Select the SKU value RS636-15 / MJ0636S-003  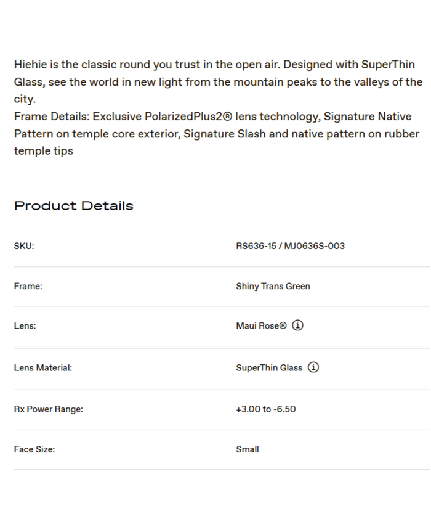(290, 246)
